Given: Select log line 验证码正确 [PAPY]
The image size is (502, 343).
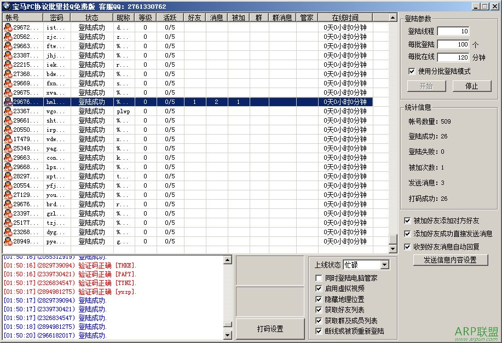Looking at the screenshot, I should (70, 274).
